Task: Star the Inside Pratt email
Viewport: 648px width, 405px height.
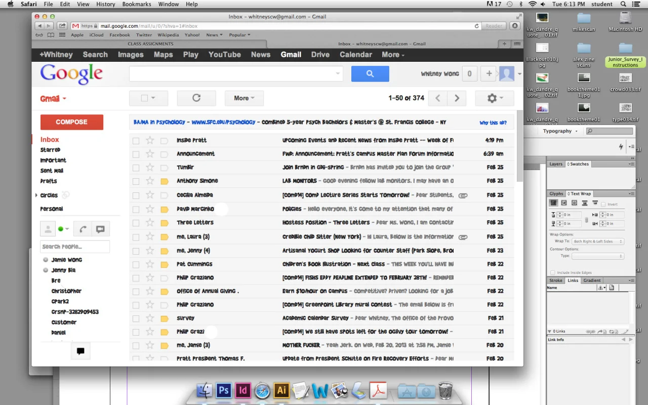Action: (150, 140)
